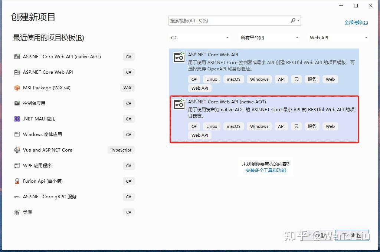Select the 控制台应用 template icon
Screen dimensions: 380x252
point(17,103)
